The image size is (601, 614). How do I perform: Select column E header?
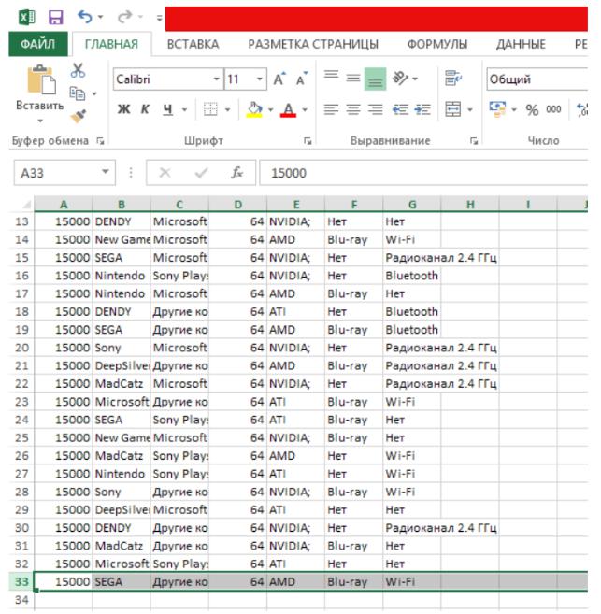tap(296, 205)
